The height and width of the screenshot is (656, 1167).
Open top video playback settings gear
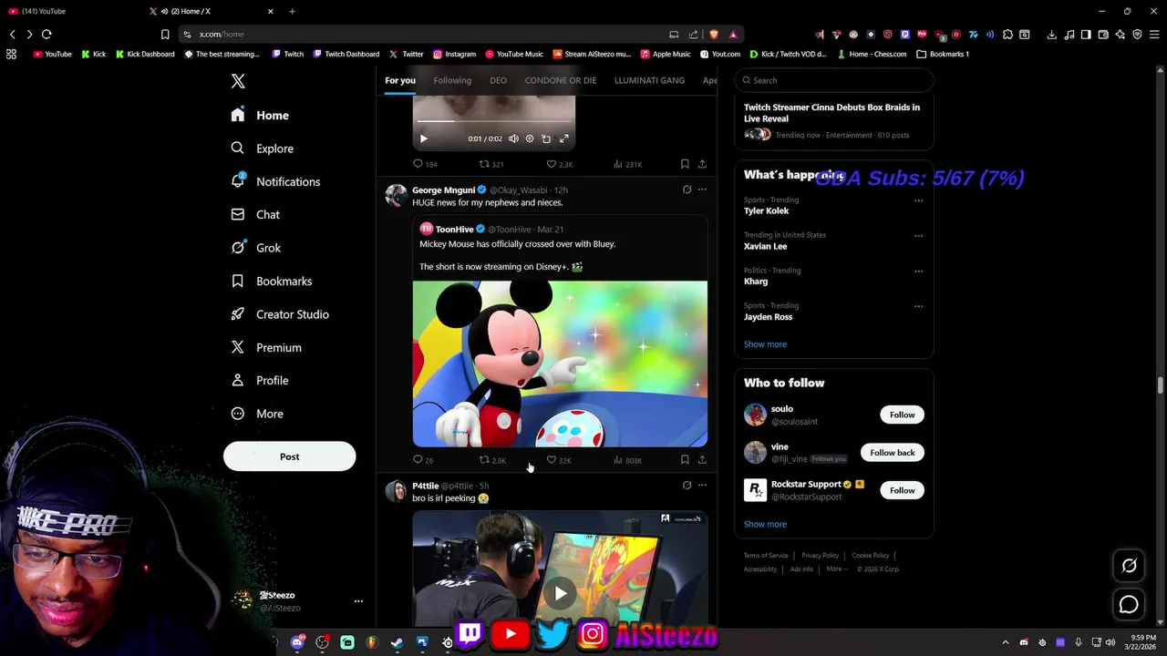pos(530,138)
